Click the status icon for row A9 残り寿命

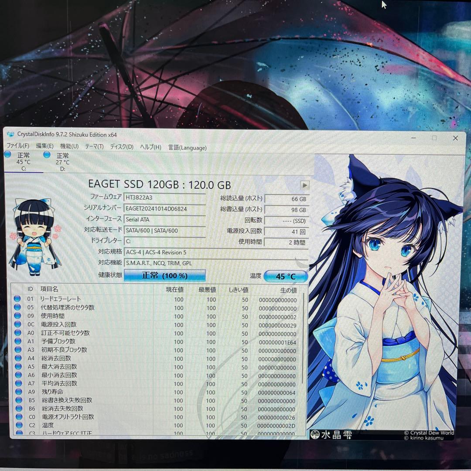pyautogui.click(x=19, y=391)
